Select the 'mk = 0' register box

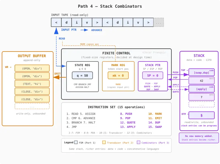click(x=118, y=76)
